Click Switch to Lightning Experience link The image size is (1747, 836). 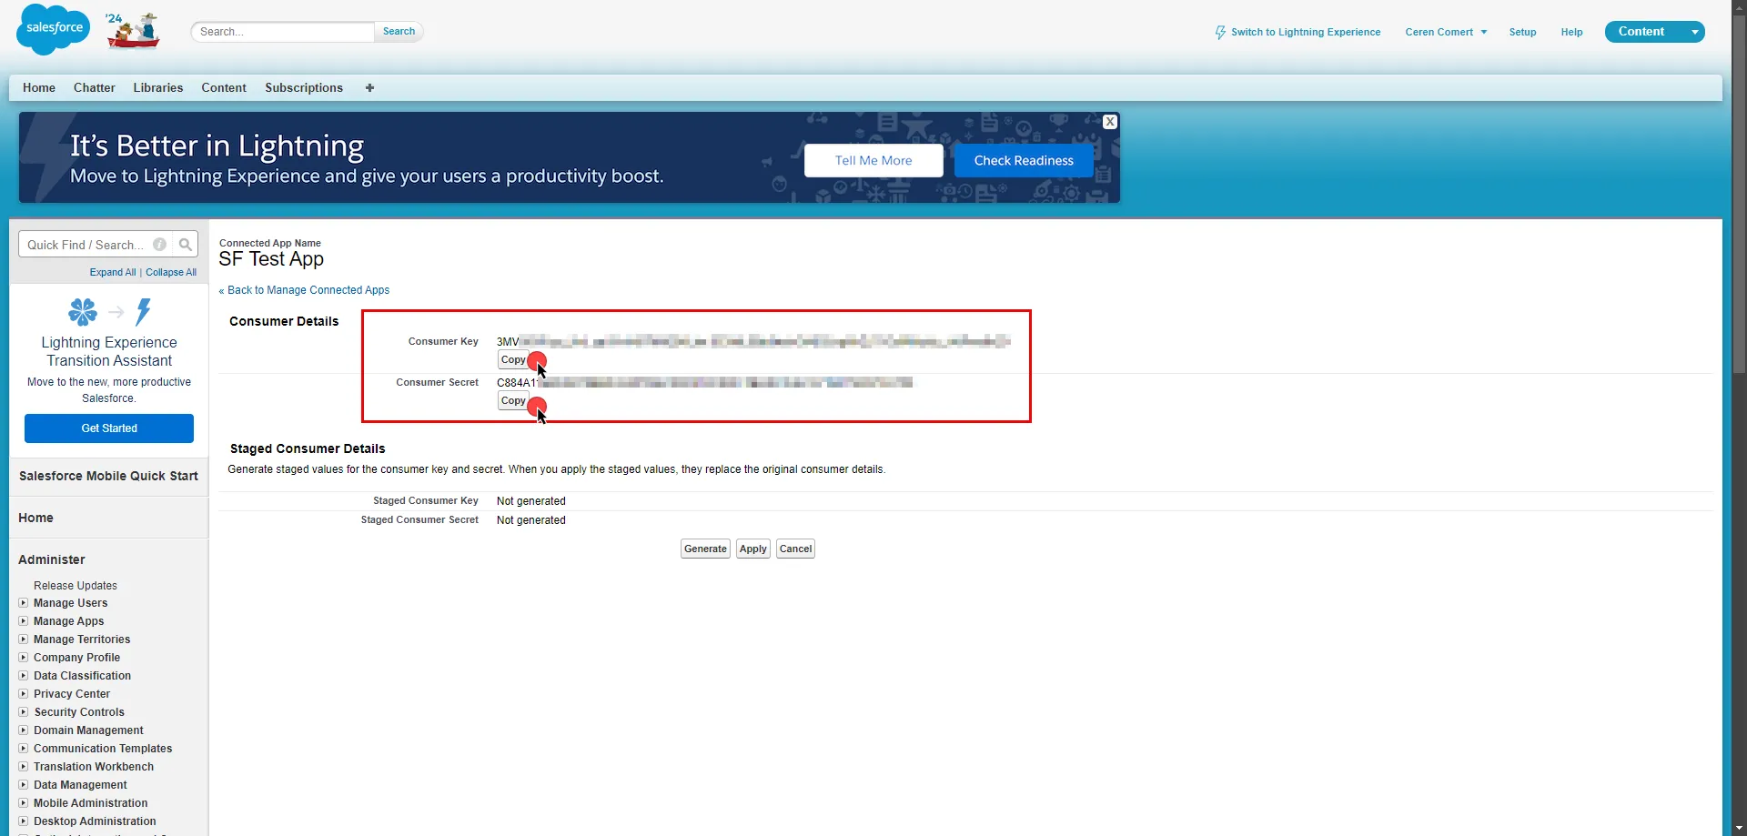click(1306, 32)
